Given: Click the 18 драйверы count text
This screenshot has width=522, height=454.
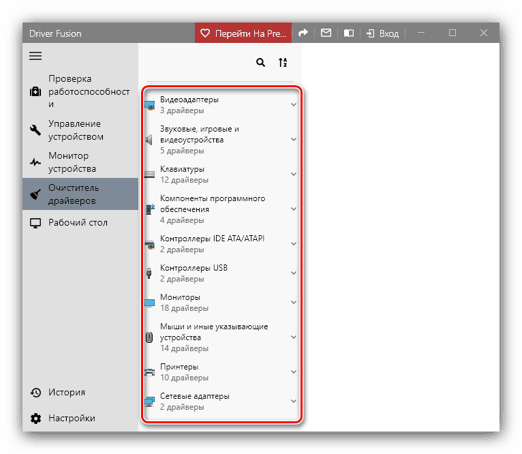Looking at the screenshot, I should point(184,308).
